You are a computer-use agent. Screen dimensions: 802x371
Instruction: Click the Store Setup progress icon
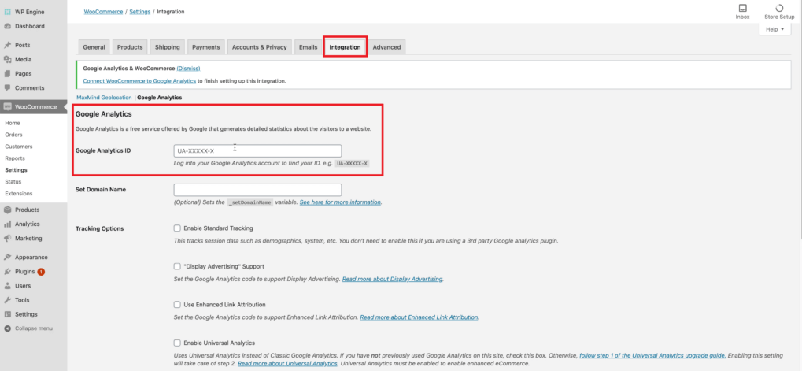pos(779,8)
